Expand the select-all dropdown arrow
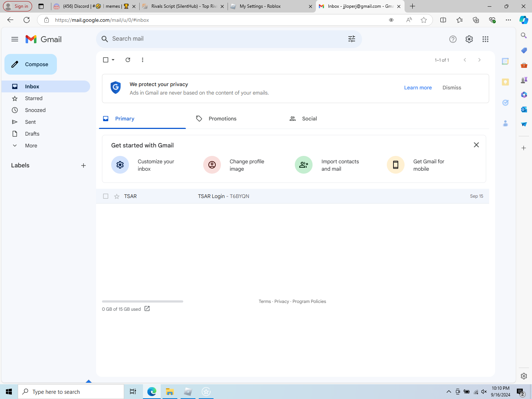The height and width of the screenshot is (399, 532). tap(113, 60)
